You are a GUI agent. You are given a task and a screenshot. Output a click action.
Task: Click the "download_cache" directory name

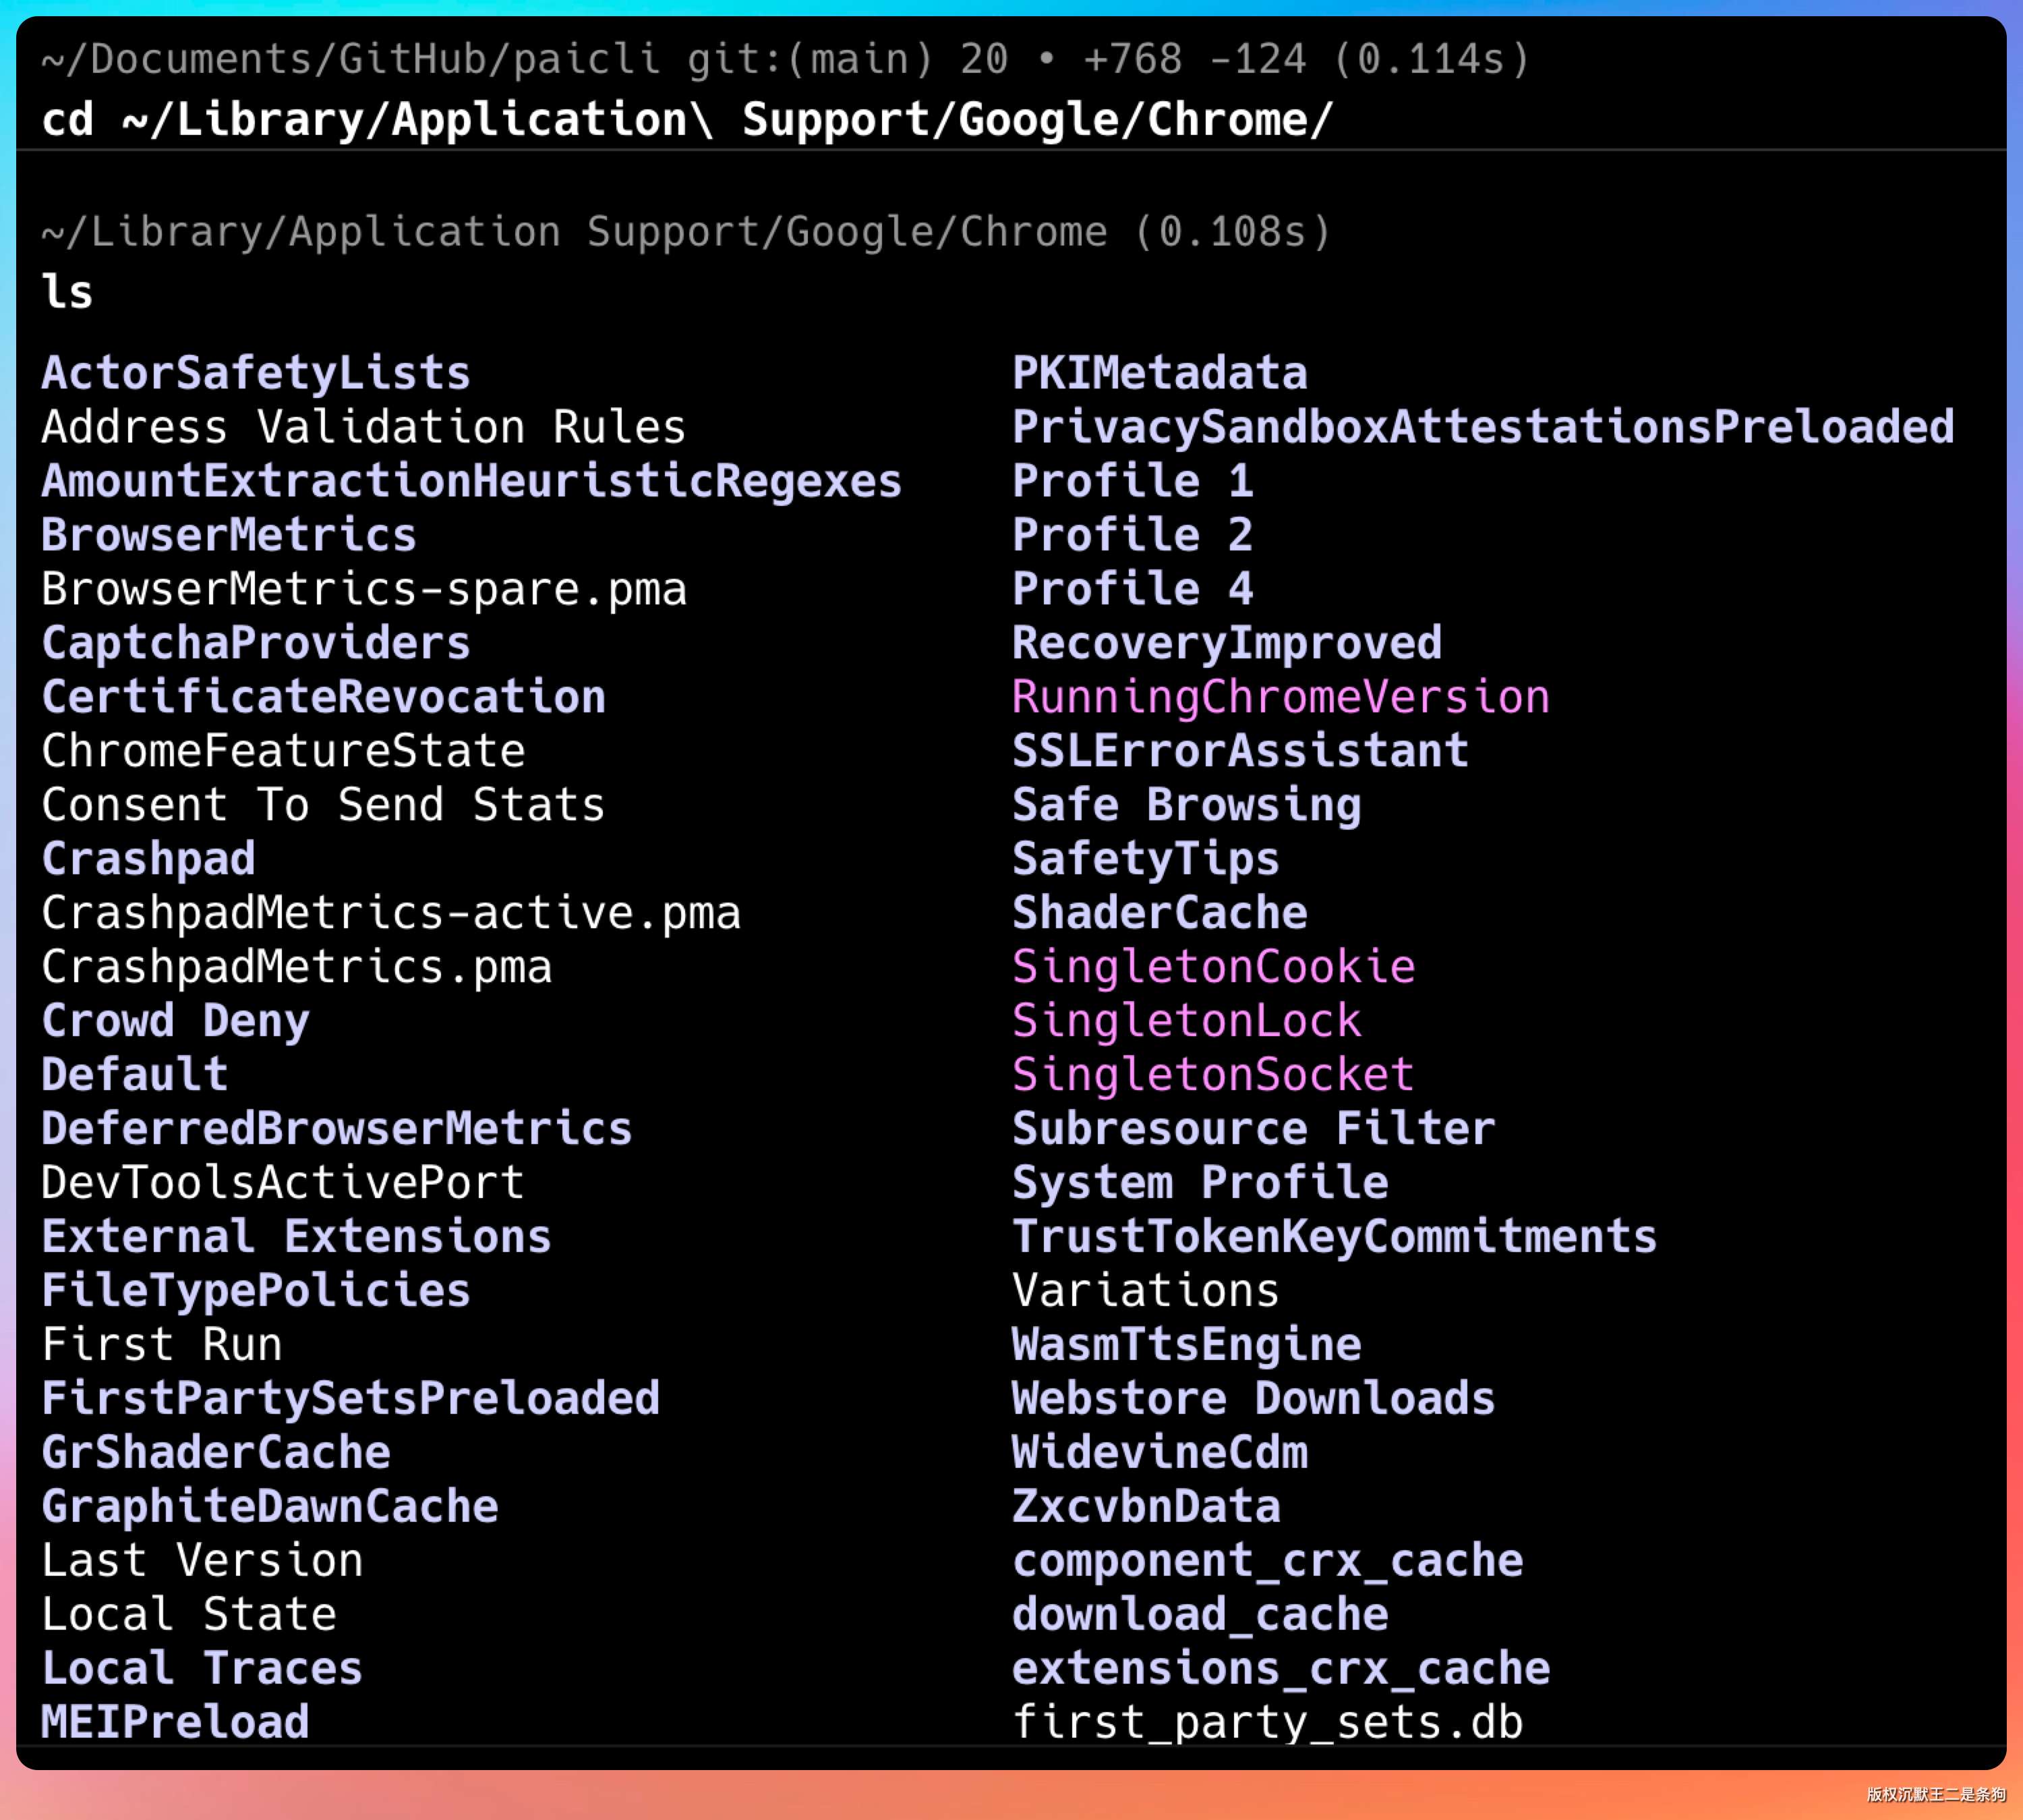point(1200,1615)
